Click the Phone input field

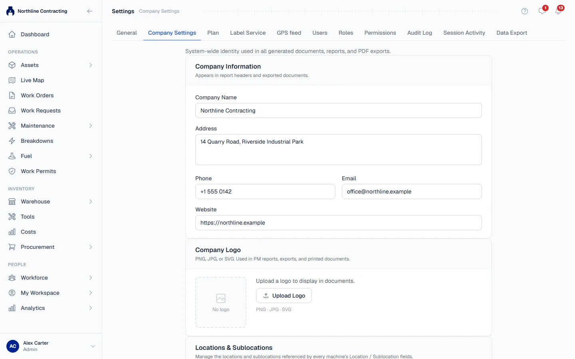[265, 191]
